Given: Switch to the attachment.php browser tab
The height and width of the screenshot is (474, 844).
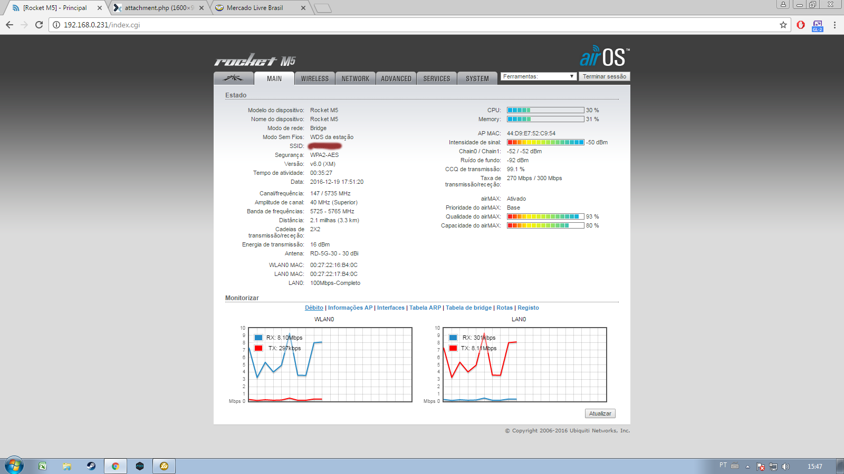Looking at the screenshot, I should pyautogui.click(x=159, y=8).
